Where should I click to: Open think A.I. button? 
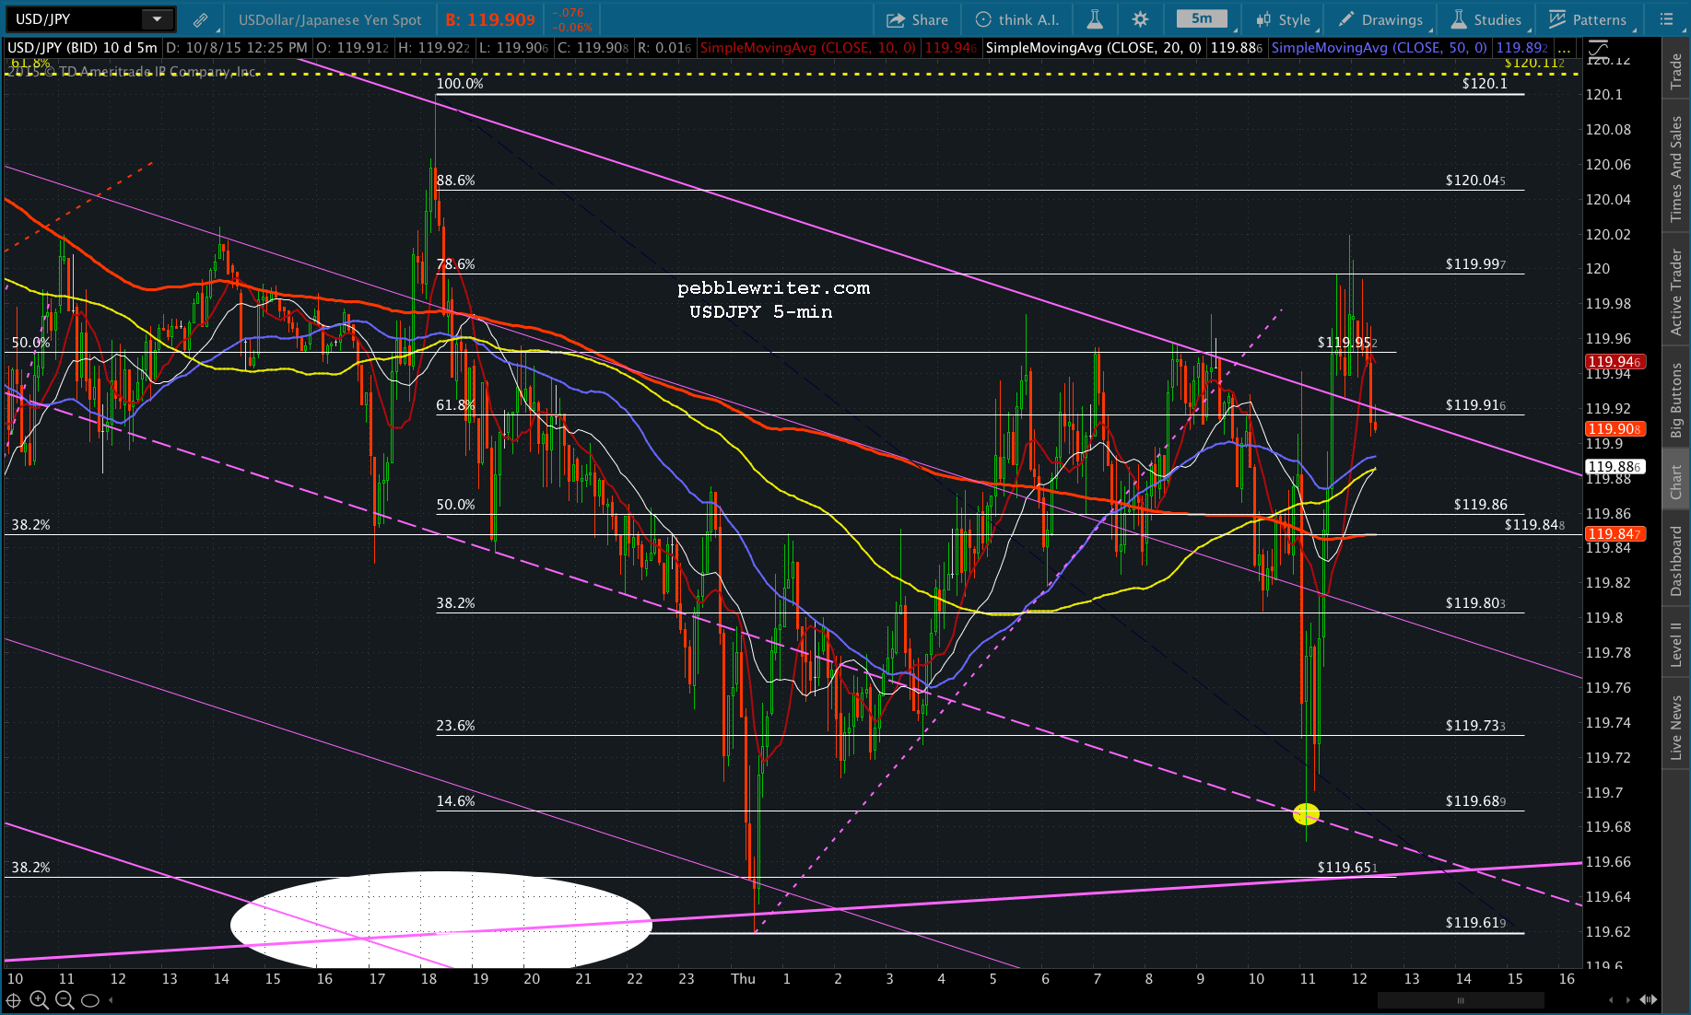tap(1017, 19)
